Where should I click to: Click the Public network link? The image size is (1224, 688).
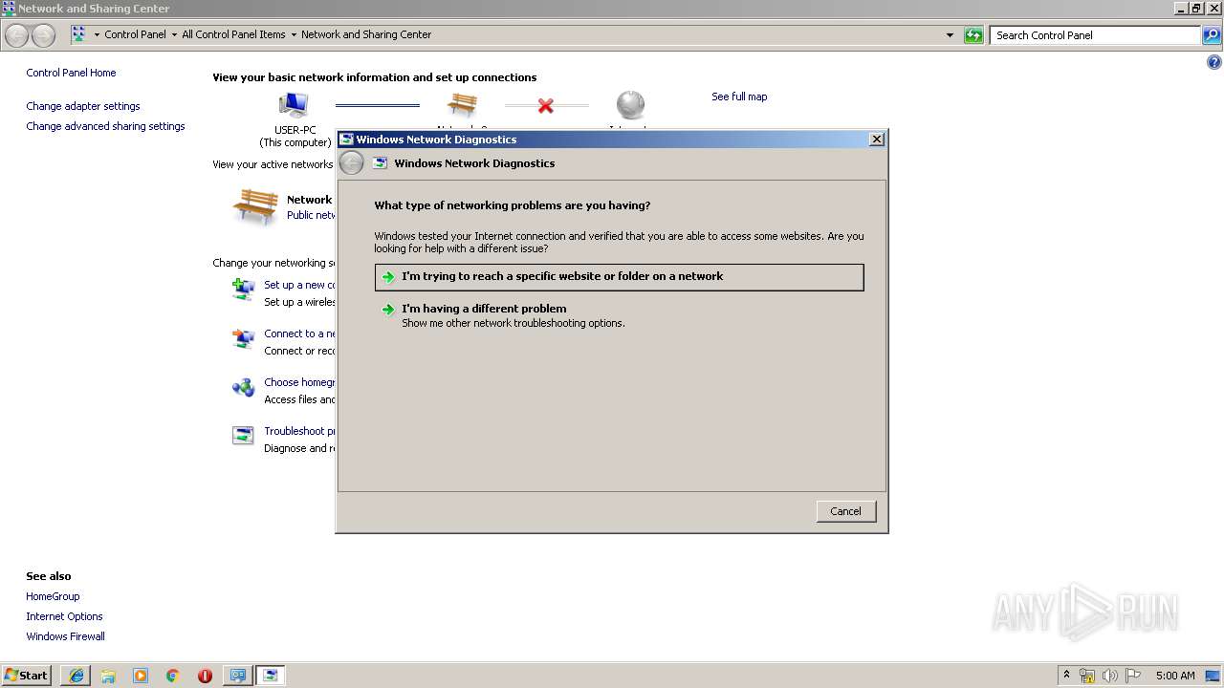tap(311, 215)
